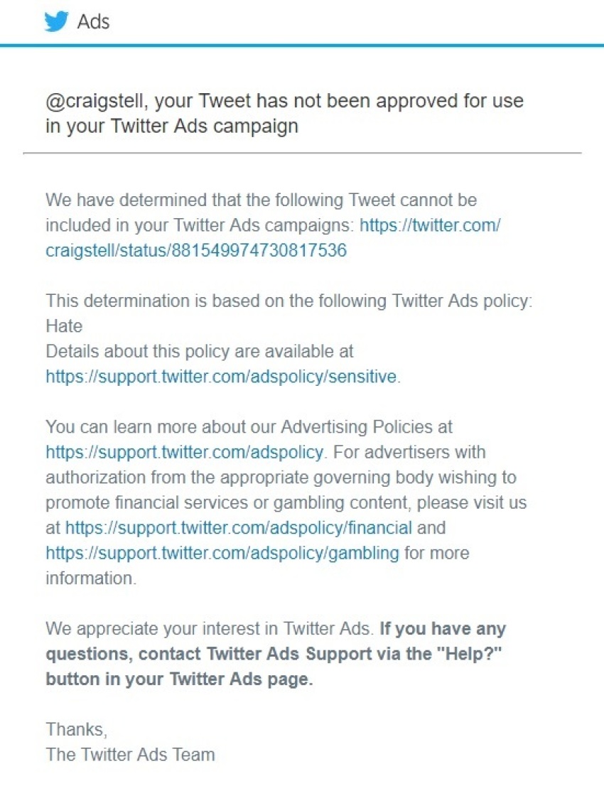Click the blue header separator bar
Viewport: 604px width, 786px height.
coord(302,45)
